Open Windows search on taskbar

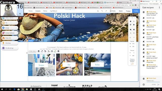tap(6, 89)
